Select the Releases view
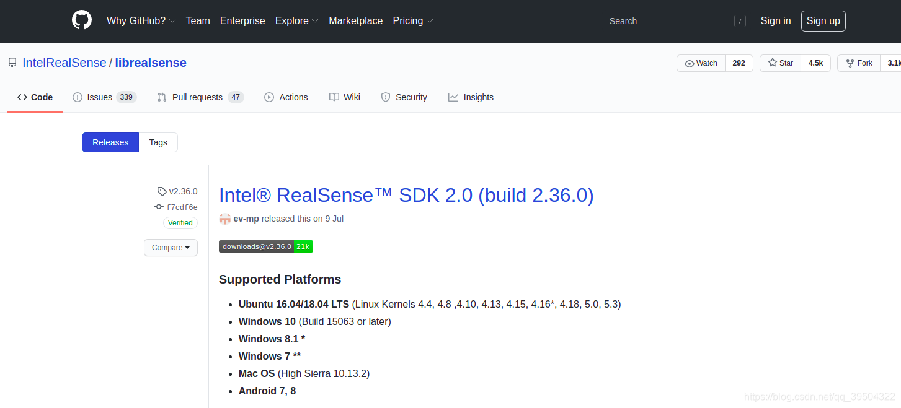The image size is (901, 408). tap(110, 142)
